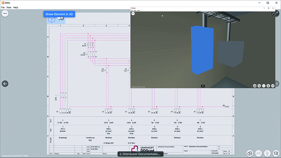Open the Help menu
This screenshot has height=158, width=281.
(16, 7)
